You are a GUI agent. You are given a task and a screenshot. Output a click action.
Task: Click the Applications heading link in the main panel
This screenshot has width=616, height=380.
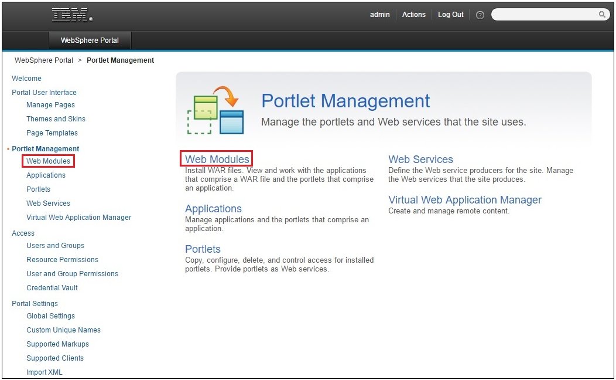pyautogui.click(x=213, y=209)
